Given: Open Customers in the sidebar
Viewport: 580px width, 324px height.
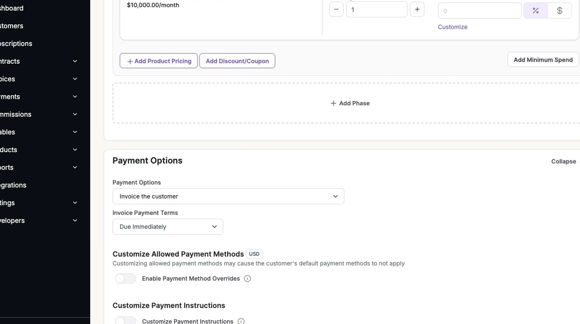Looking at the screenshot, I should click(12, 26).
